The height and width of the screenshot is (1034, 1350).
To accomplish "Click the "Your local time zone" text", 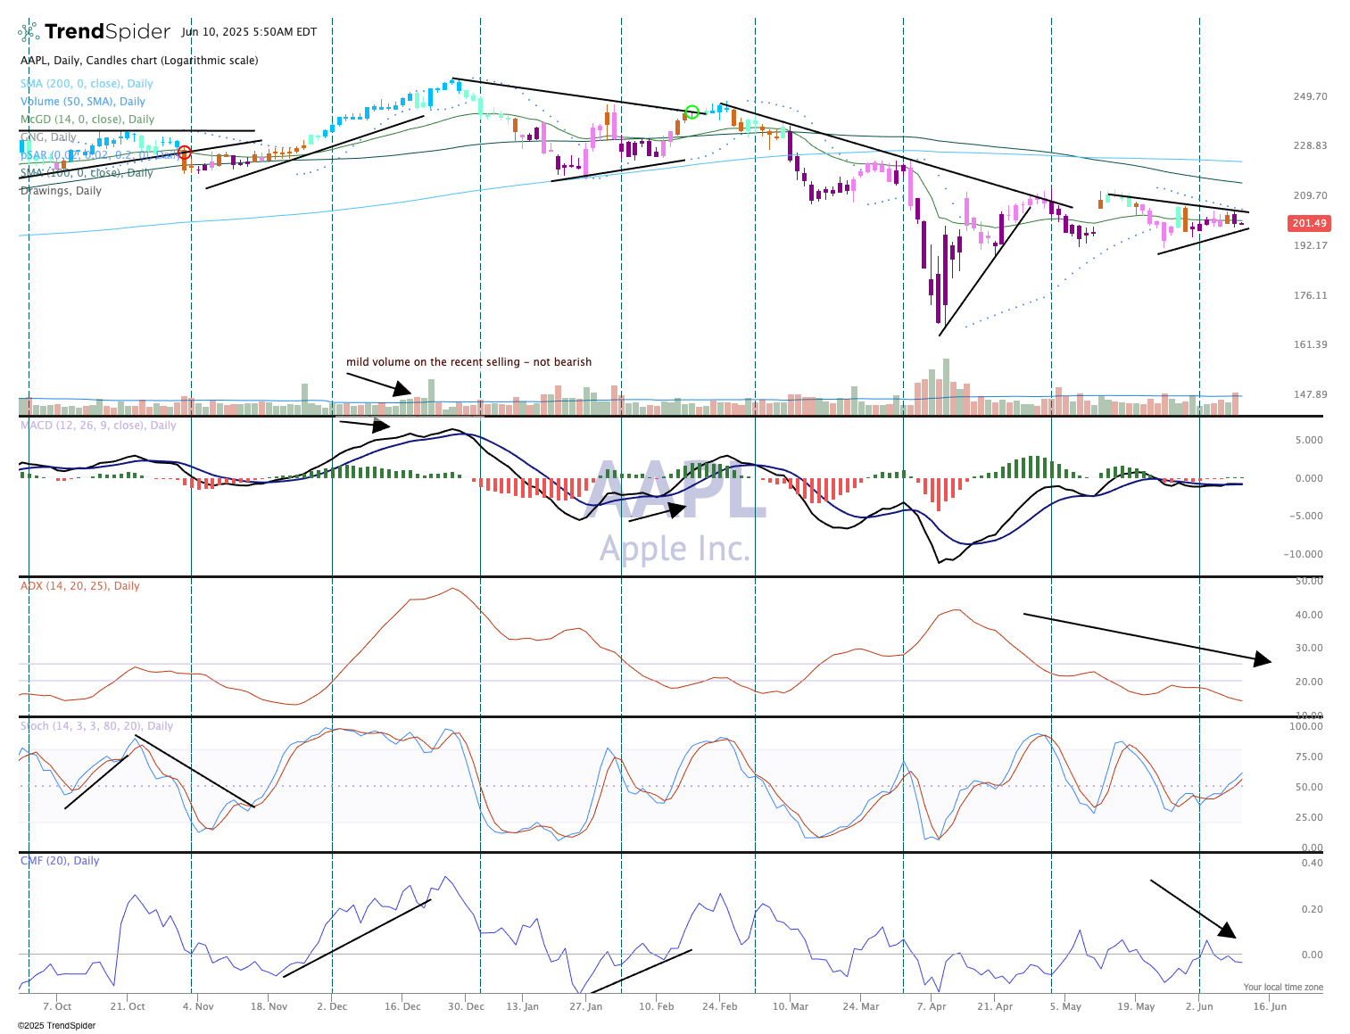I will 1283,987.
